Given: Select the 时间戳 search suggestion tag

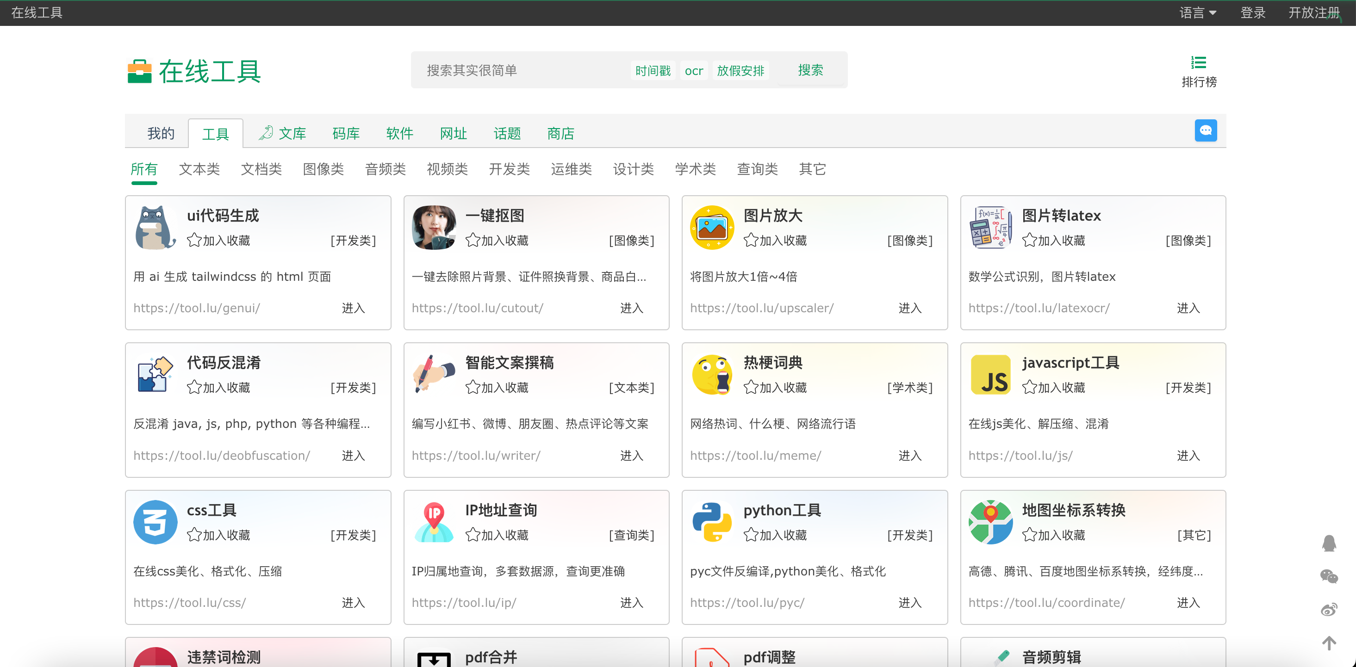Looking at the screenshot, I should [653, 70].
